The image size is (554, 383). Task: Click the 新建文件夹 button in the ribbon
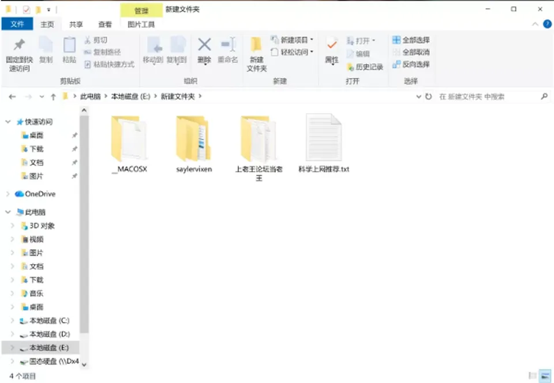coord(256,54)
